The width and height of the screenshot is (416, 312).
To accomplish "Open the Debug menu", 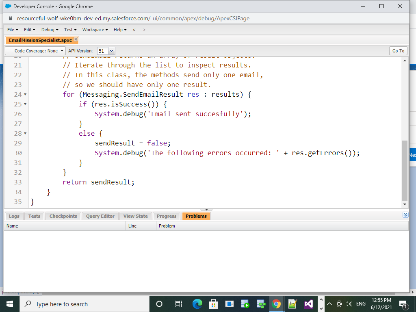I will pos(48,29).
